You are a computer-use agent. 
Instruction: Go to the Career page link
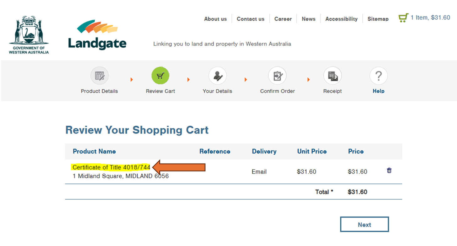tap(283, 19)
